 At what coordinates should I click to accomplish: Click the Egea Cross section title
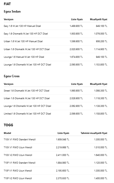pos(12,76)
